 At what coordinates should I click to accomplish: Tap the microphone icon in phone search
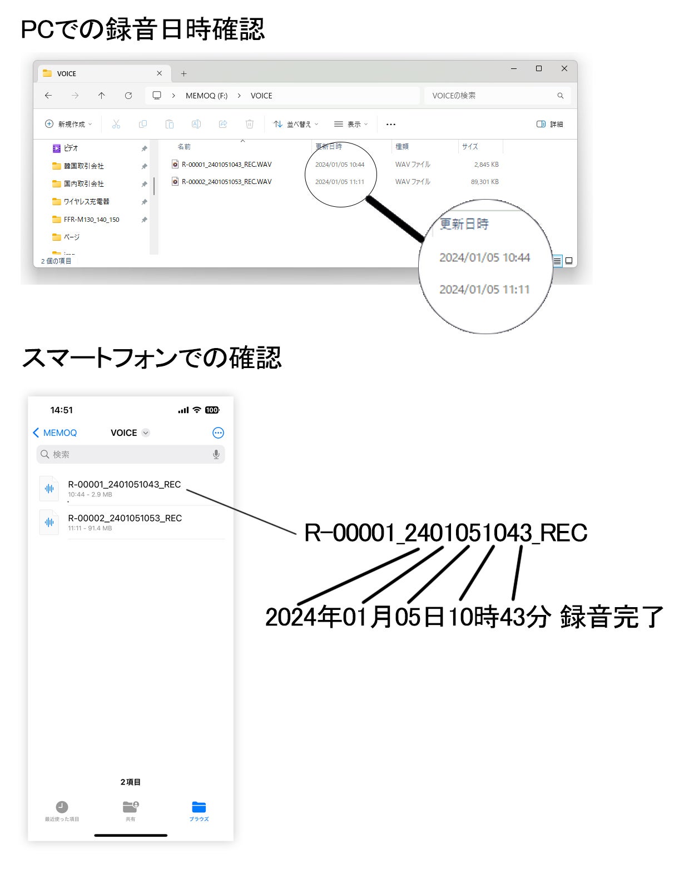(x=216, y=454)
